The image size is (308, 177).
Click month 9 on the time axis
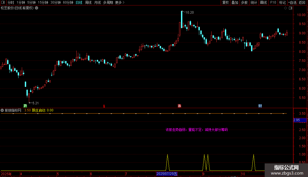point(203,174)
